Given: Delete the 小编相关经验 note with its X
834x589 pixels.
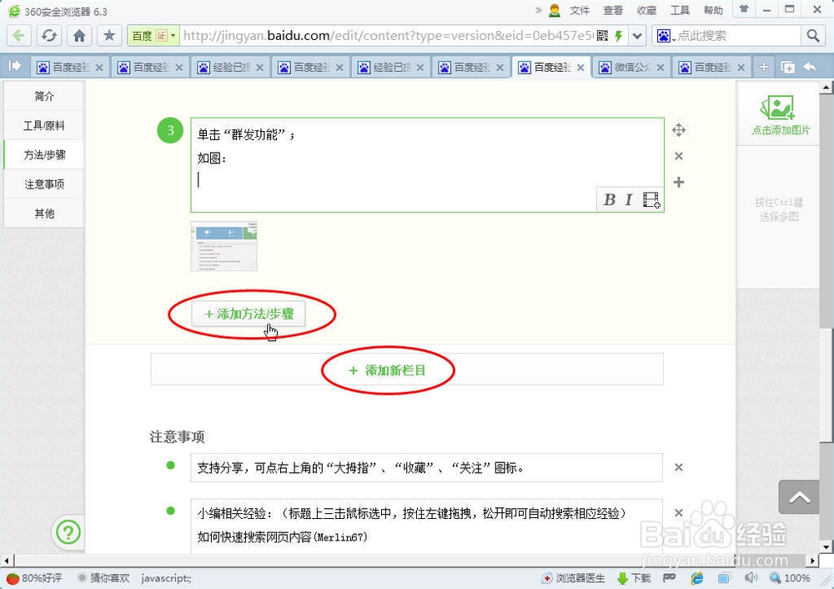Looking at the screenshot, I should point(679,513).
